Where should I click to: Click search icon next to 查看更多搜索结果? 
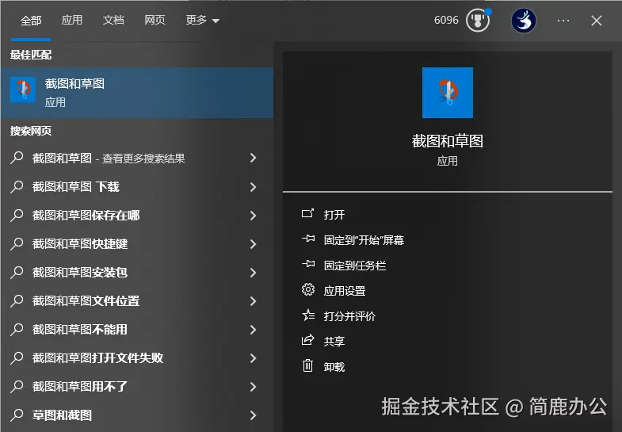click(x=17, y=158)
